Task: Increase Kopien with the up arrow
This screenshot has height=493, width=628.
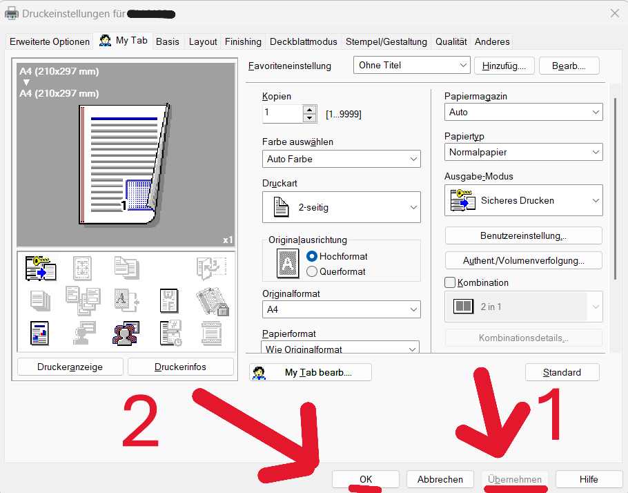Action: click(311, 109)
